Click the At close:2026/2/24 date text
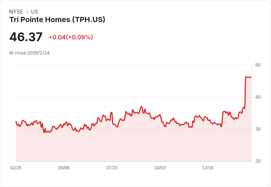 tap(29, 53)
